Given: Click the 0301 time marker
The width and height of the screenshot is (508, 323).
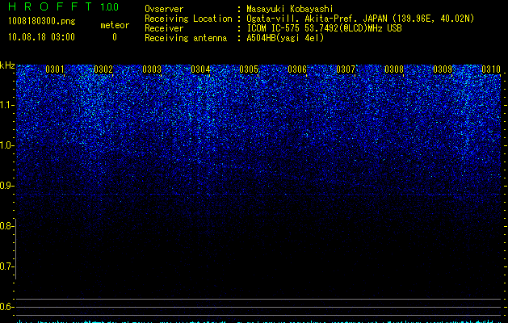Looking at the screenshot, I should tap(55, 69).
